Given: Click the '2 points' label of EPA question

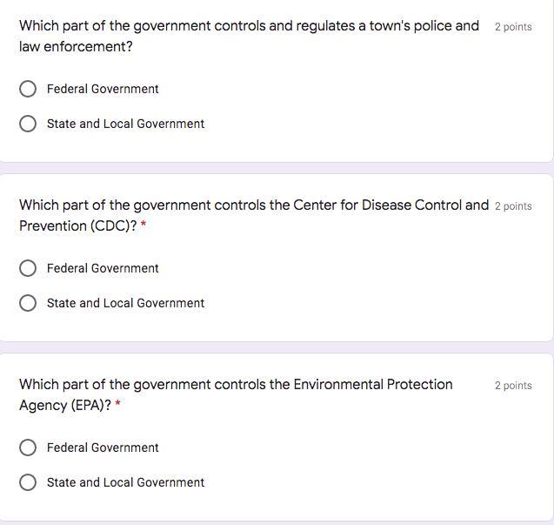Looking at the screenshot, I should coord(513,386).
